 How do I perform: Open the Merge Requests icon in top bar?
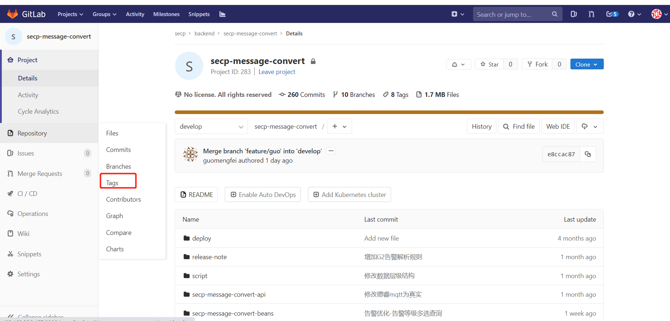click(x=592, y=14)
